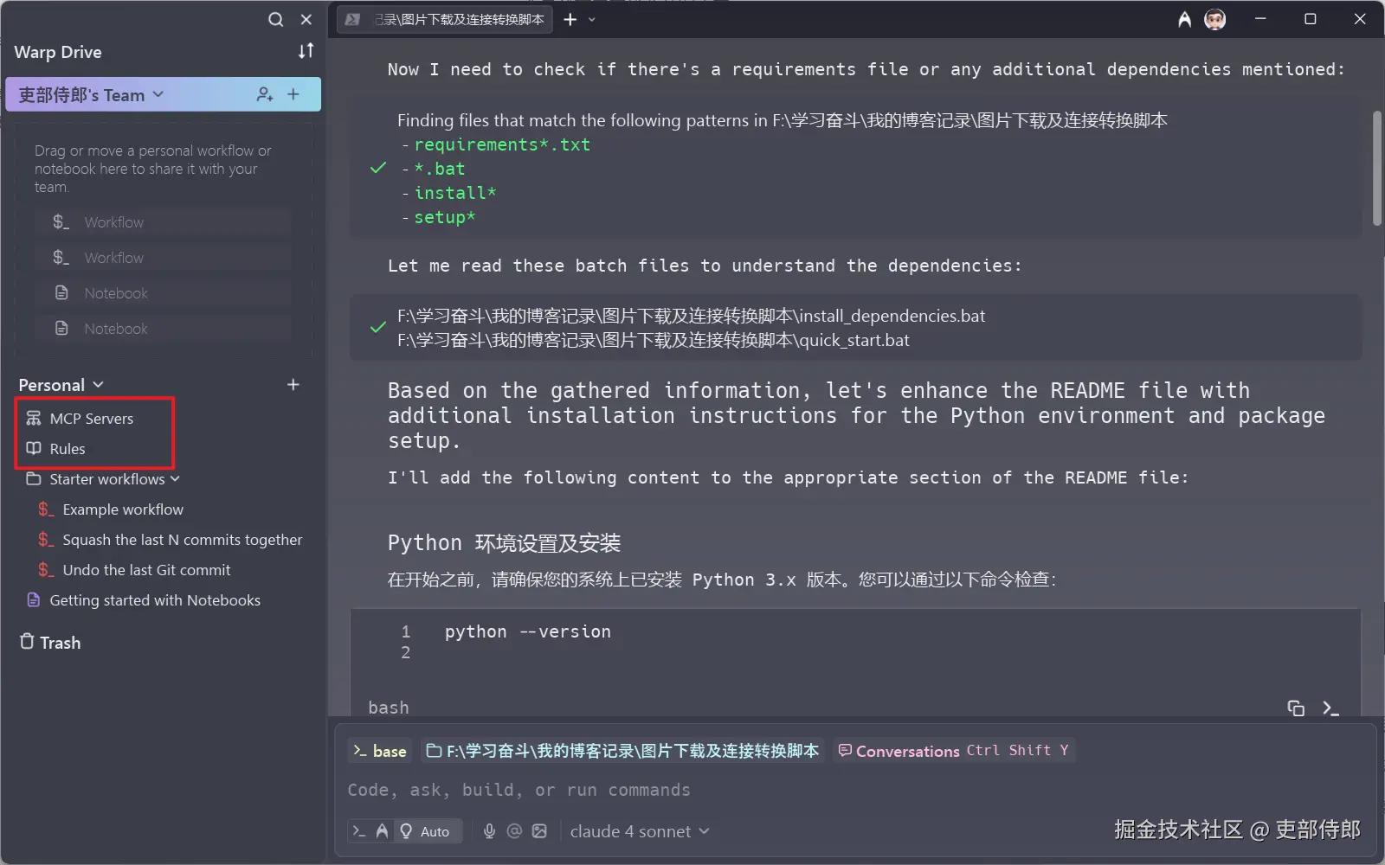Open a new terminal tab

tap(570, 19)
